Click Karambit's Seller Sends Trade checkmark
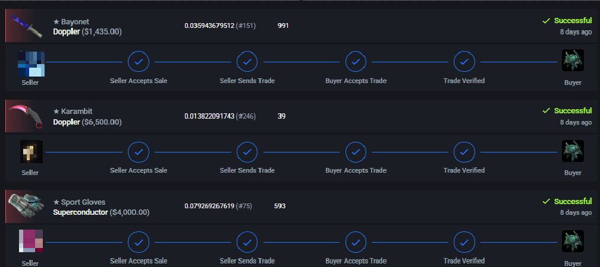Image resolution: width=600 pixels, height=267 pixels. [x=247, y=152]
